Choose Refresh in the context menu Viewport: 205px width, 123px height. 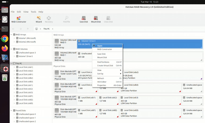tap(107, 78)
